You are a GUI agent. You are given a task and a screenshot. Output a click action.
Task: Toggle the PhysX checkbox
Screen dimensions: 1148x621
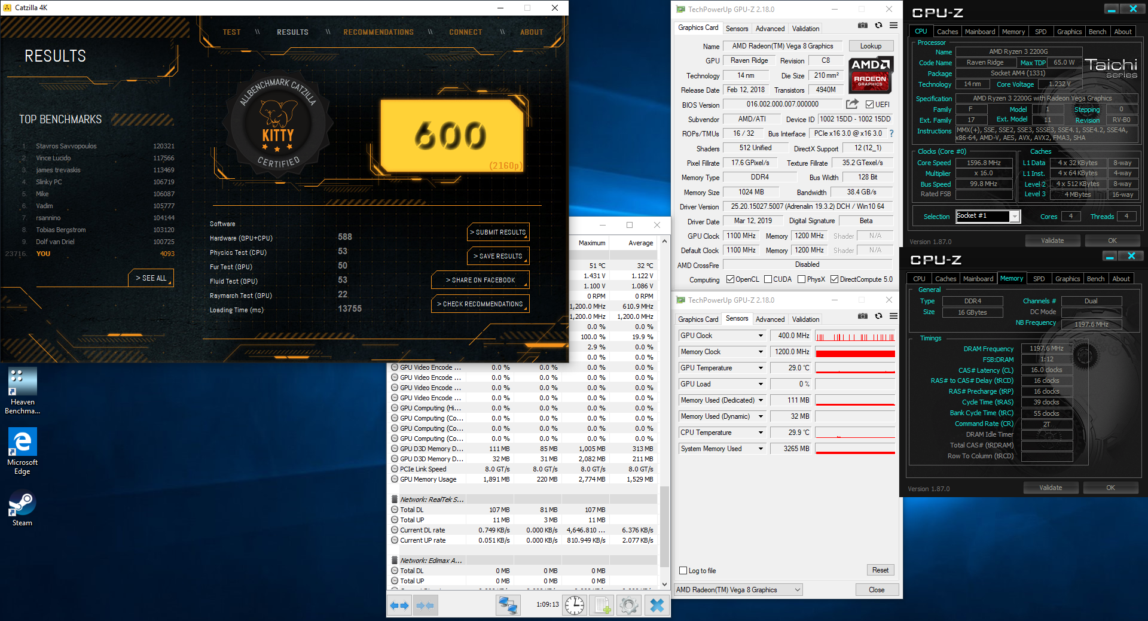(x=801, y=279)
